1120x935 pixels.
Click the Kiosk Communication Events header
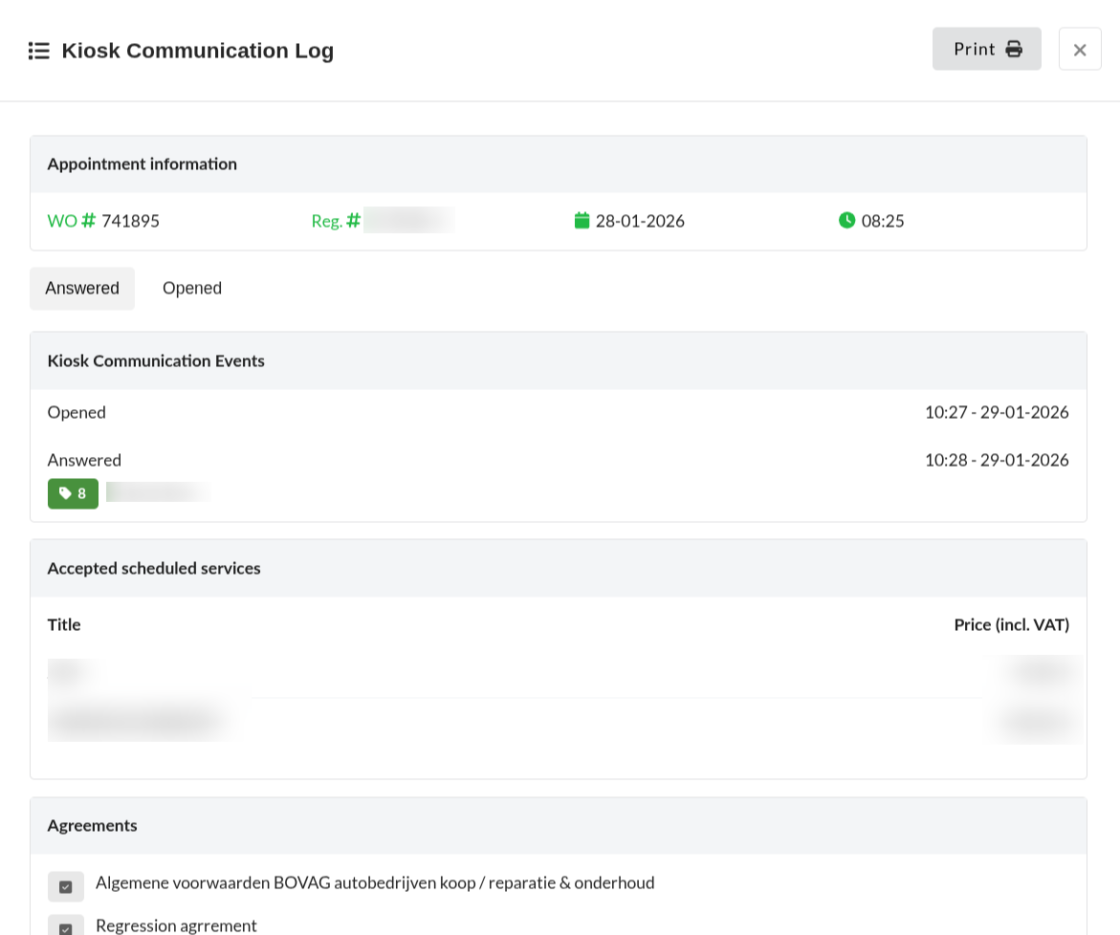click(156, 361)
